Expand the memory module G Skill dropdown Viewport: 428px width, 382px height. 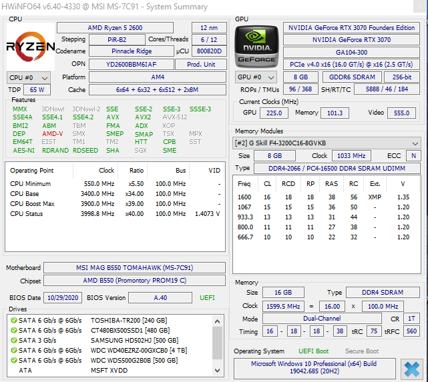327,143
